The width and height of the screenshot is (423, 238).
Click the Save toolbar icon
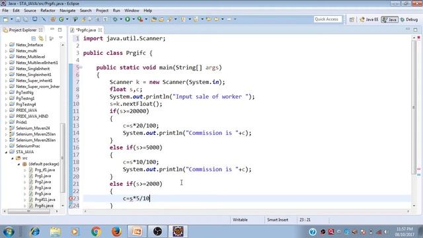click(18, 19)
